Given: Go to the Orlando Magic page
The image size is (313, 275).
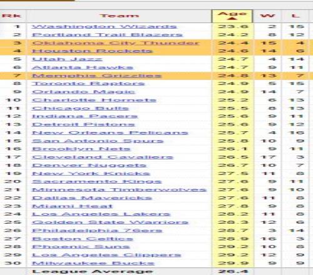Looking at the screenshot, I should click(x=83, y=92).
